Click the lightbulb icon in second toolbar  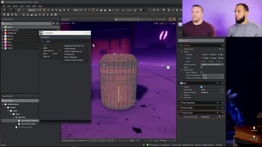(47, 15)
